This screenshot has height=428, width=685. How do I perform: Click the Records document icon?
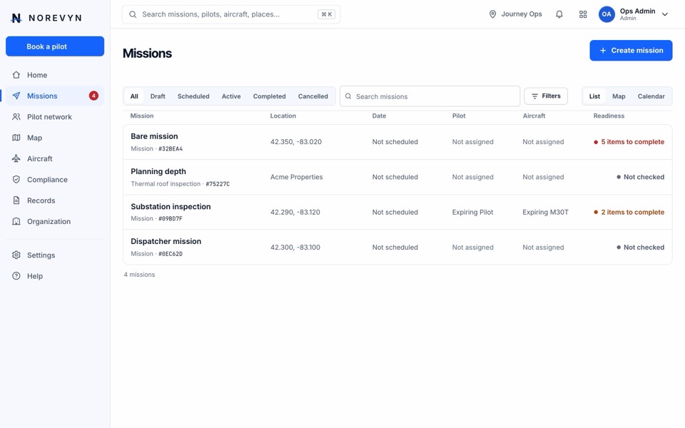[16, 200]
